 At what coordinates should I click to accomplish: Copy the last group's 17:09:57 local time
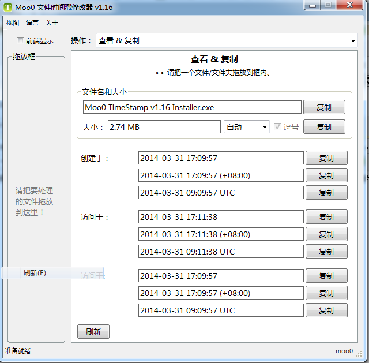326,276
